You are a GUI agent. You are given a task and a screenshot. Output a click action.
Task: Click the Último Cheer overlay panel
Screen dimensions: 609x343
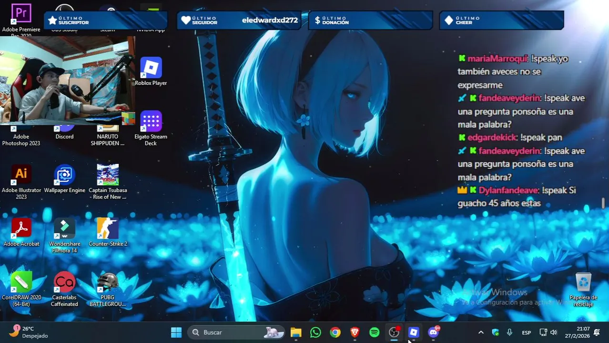[x=501, y=20]
